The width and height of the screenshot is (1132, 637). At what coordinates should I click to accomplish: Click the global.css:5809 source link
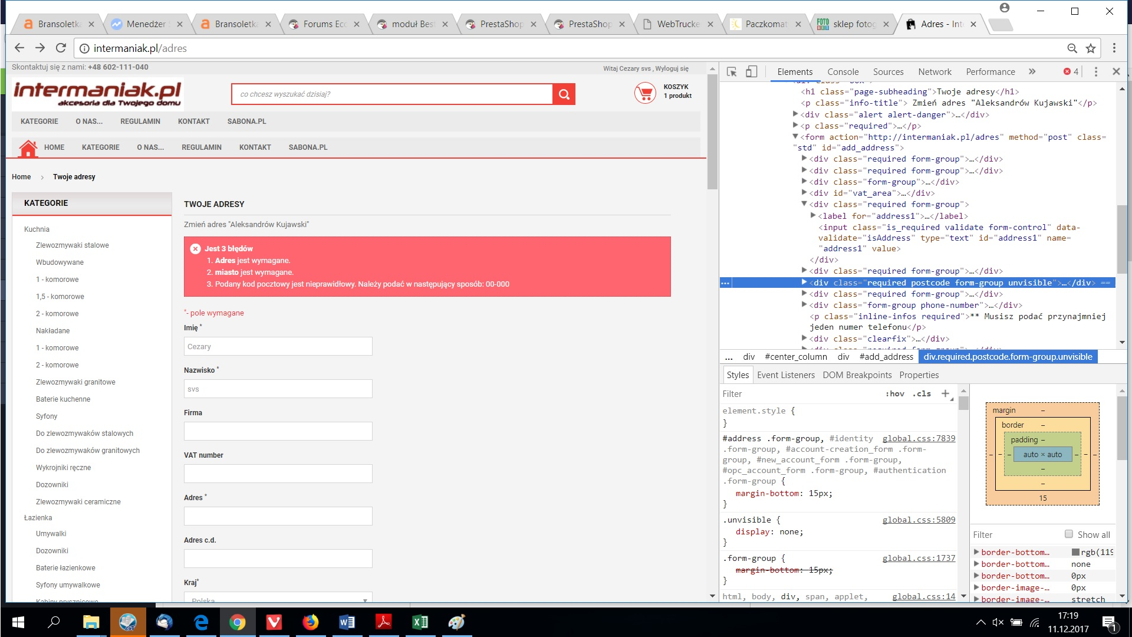[918, 520]
